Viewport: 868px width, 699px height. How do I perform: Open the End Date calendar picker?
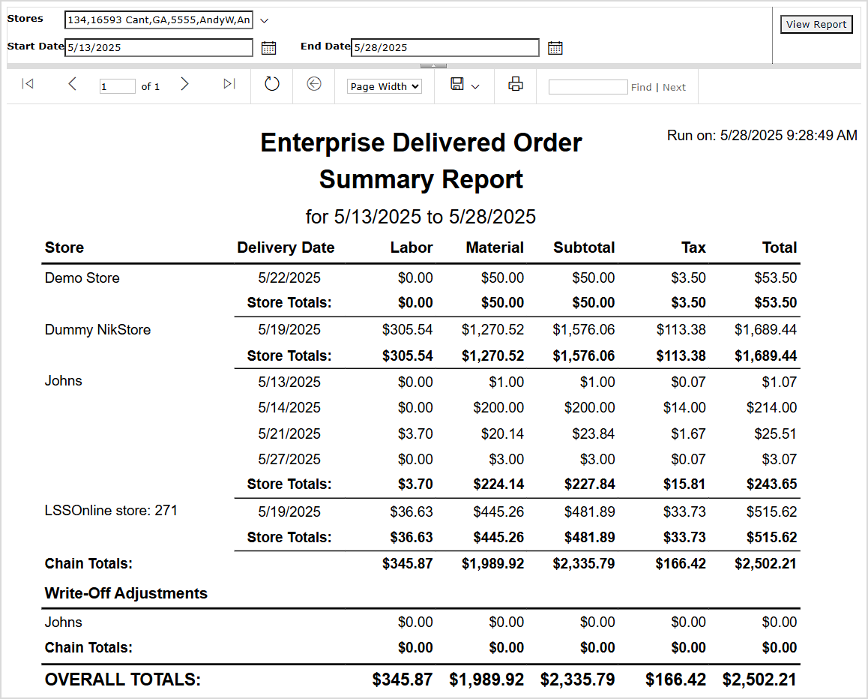[555, 47]
